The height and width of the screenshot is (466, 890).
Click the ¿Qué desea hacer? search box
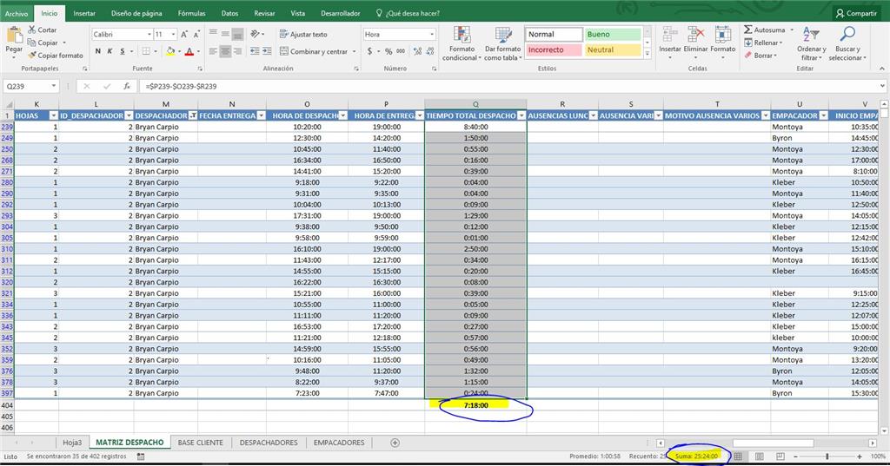[408, 13]
